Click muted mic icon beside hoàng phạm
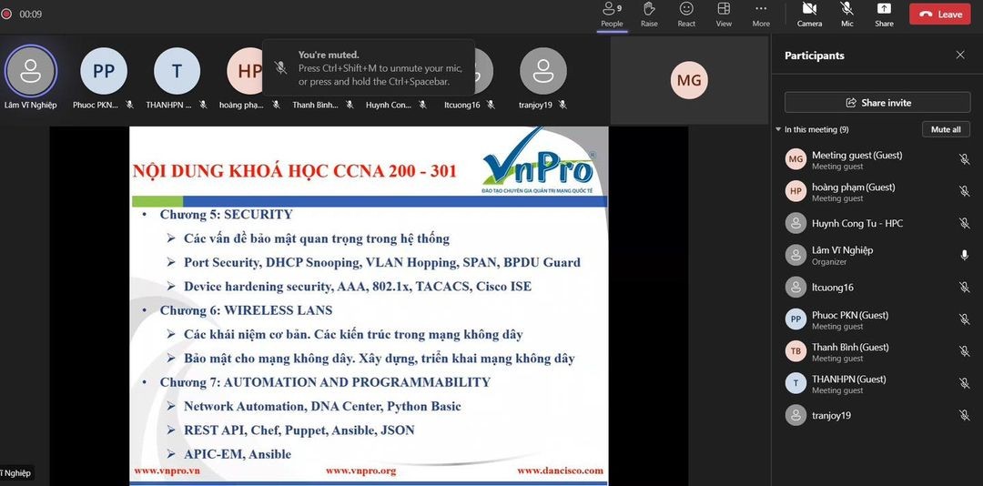This screenshot has width=983, height=486. click(x=964, y=191)
